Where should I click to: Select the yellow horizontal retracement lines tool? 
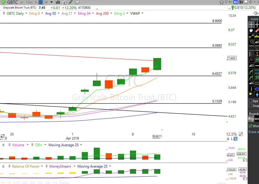pyautogui.click(x=251, y=48)
